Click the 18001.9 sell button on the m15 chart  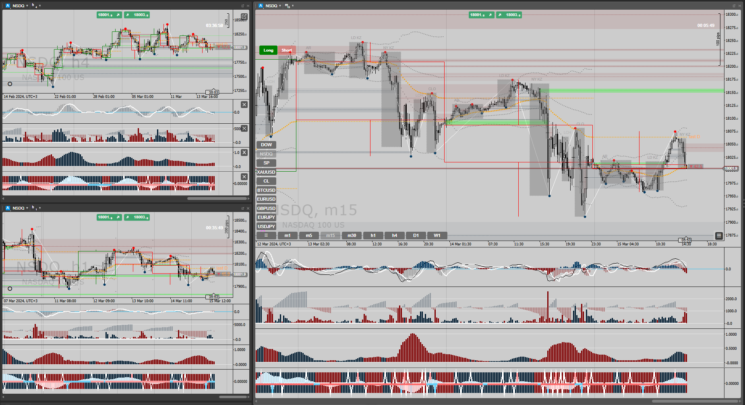coord(481,15)
